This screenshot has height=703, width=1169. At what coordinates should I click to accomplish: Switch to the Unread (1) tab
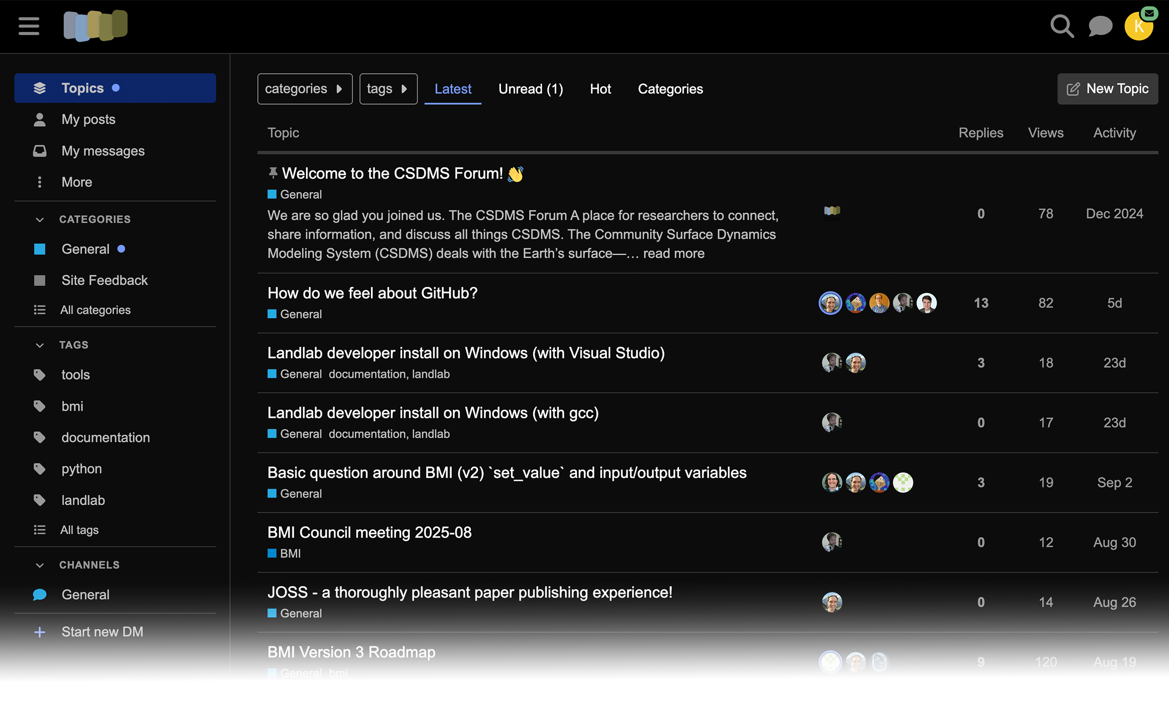[x=530, y=89]
